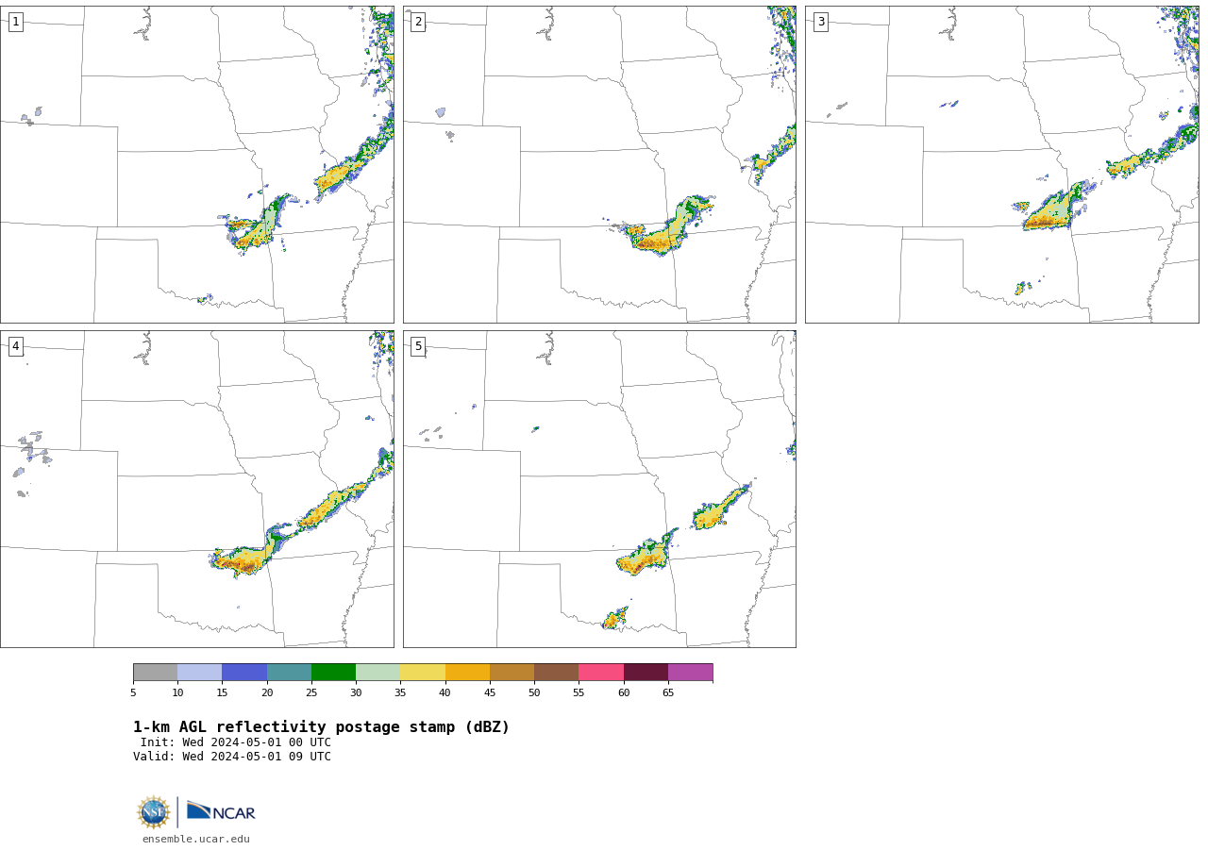
Task: Click the pale green 30-35 dBZ swatch
Action: (377, 673)
